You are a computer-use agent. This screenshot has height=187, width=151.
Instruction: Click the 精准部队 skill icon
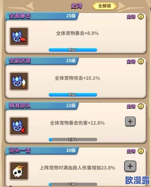point(19,126)
